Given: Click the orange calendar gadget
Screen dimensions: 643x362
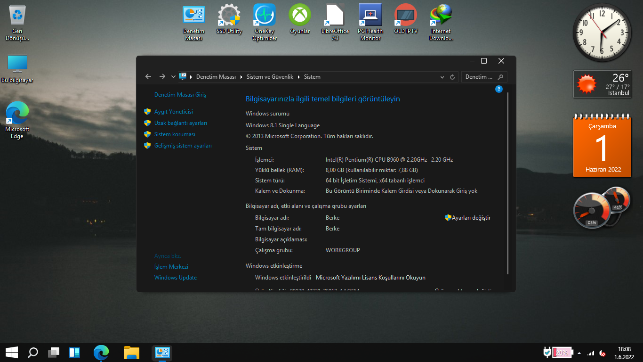Looking at the screenshot, I should (x=602, y=145).
